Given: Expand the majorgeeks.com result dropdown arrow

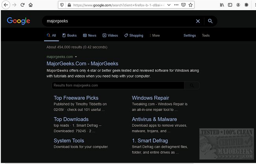Looking at the screenshot, I should pyautogui.click(x=76, y=57).
